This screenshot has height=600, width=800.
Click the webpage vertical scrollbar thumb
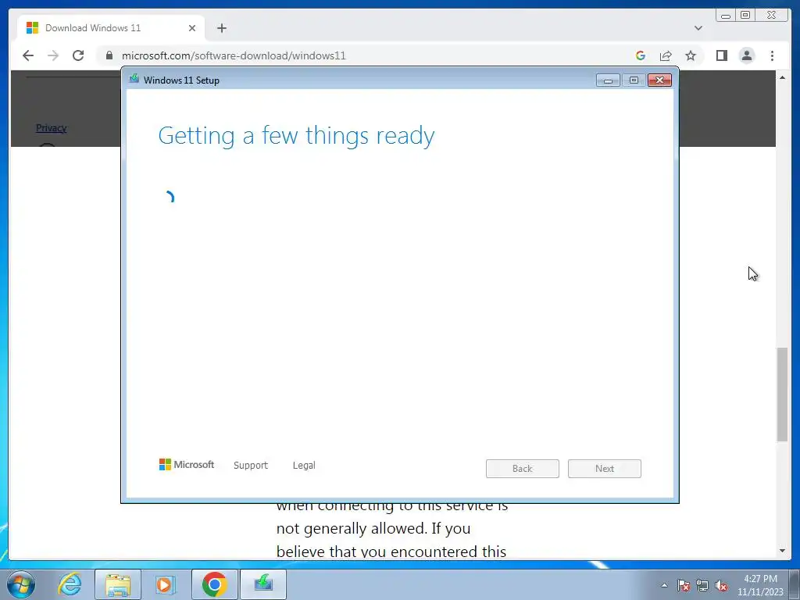point(782,395)
